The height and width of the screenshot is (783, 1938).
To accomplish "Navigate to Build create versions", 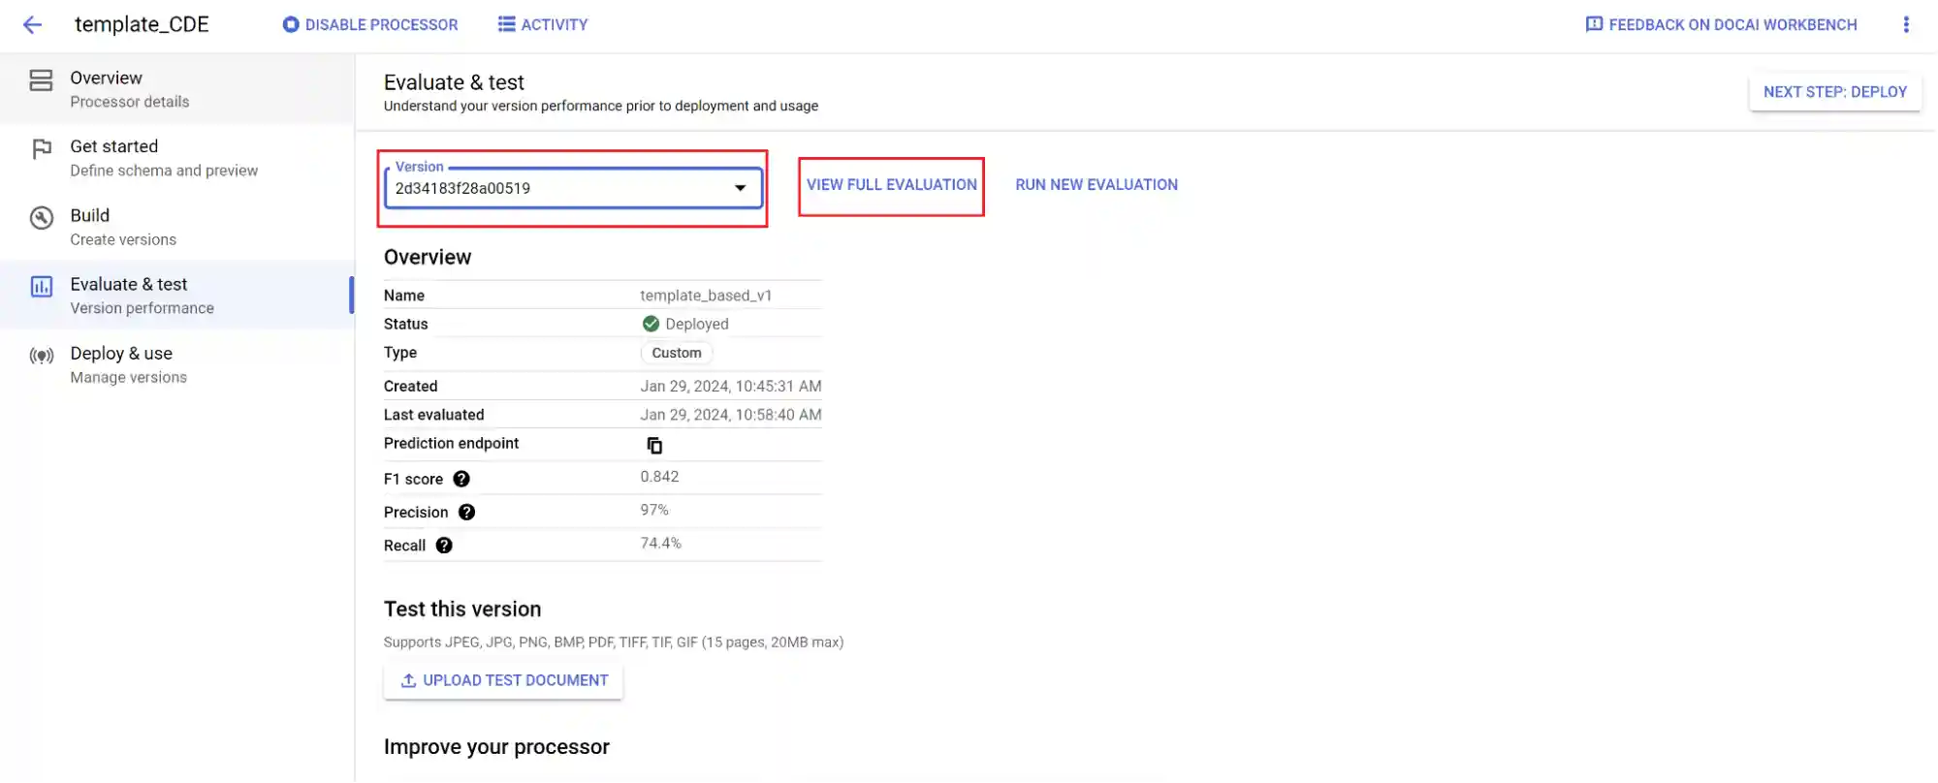I will (x=122, y=227).
